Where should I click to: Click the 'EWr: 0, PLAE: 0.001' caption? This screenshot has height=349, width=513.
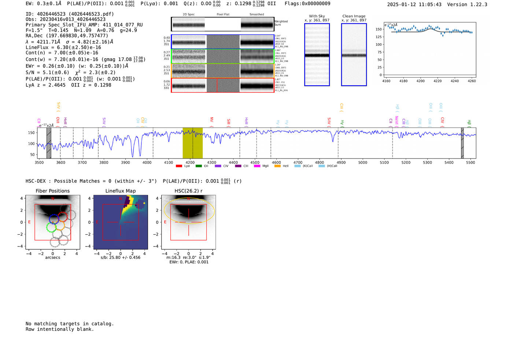tap(189, 262)
